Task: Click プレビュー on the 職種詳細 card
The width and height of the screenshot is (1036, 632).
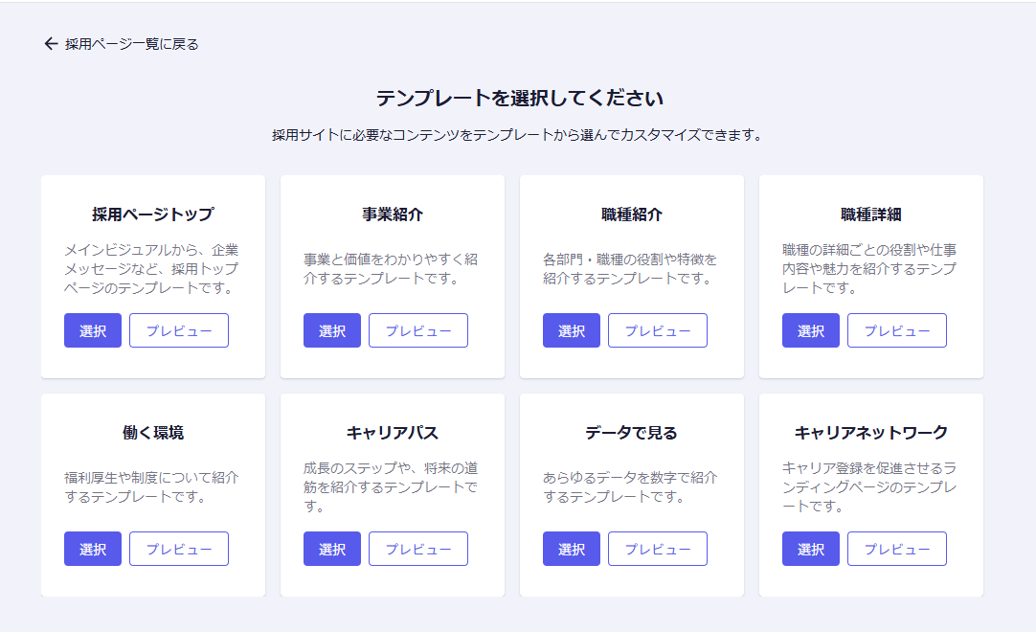Action: [897, 330]
